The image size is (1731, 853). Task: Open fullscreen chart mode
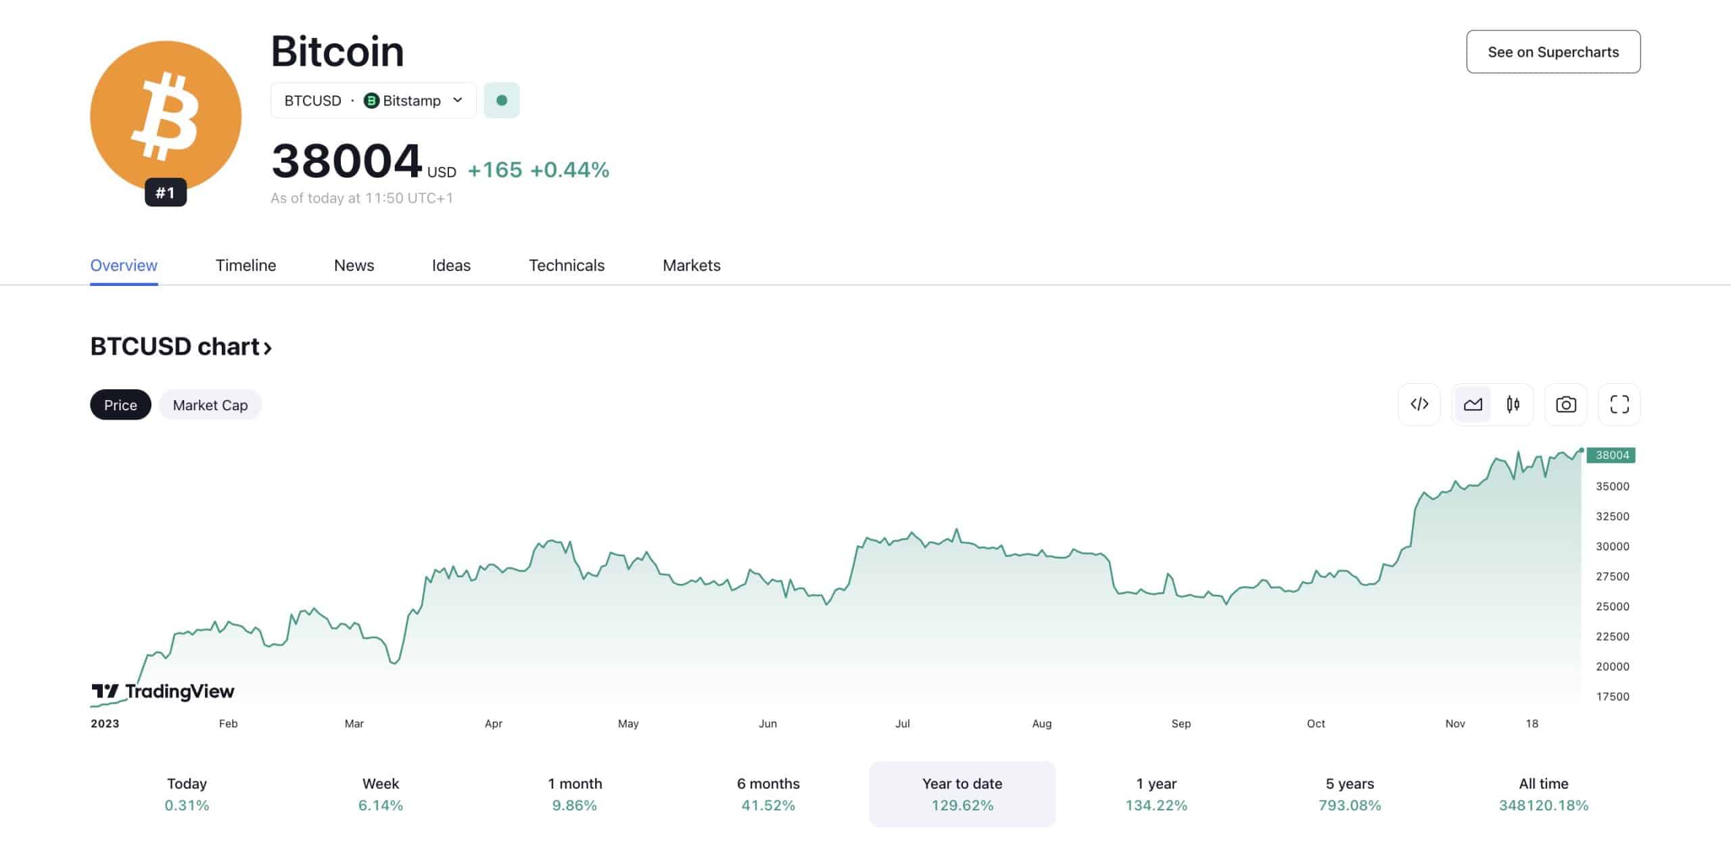pos(1619,404)
